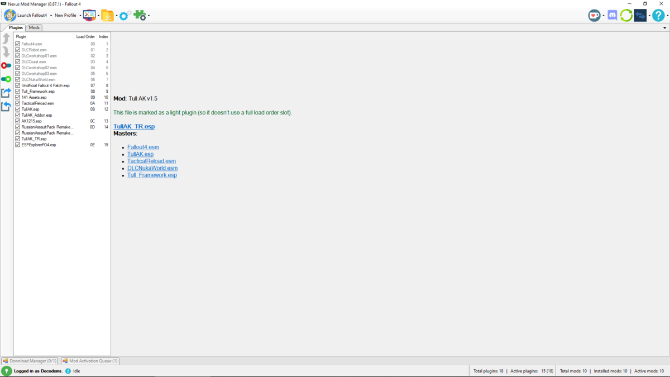Image resolution: width=670 pixels, height=377 pixels.
Task: Select the DLCworkshop03.esm plugin name
Action: pyautogui.click(x=39, y=74)
